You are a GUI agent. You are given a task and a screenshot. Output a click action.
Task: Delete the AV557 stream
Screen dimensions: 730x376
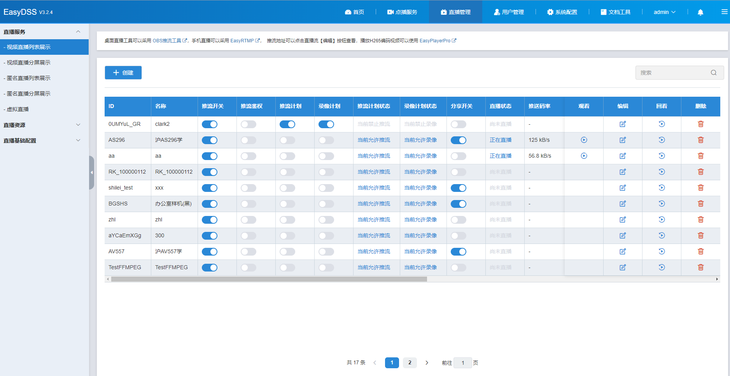(x=700, y=251)
